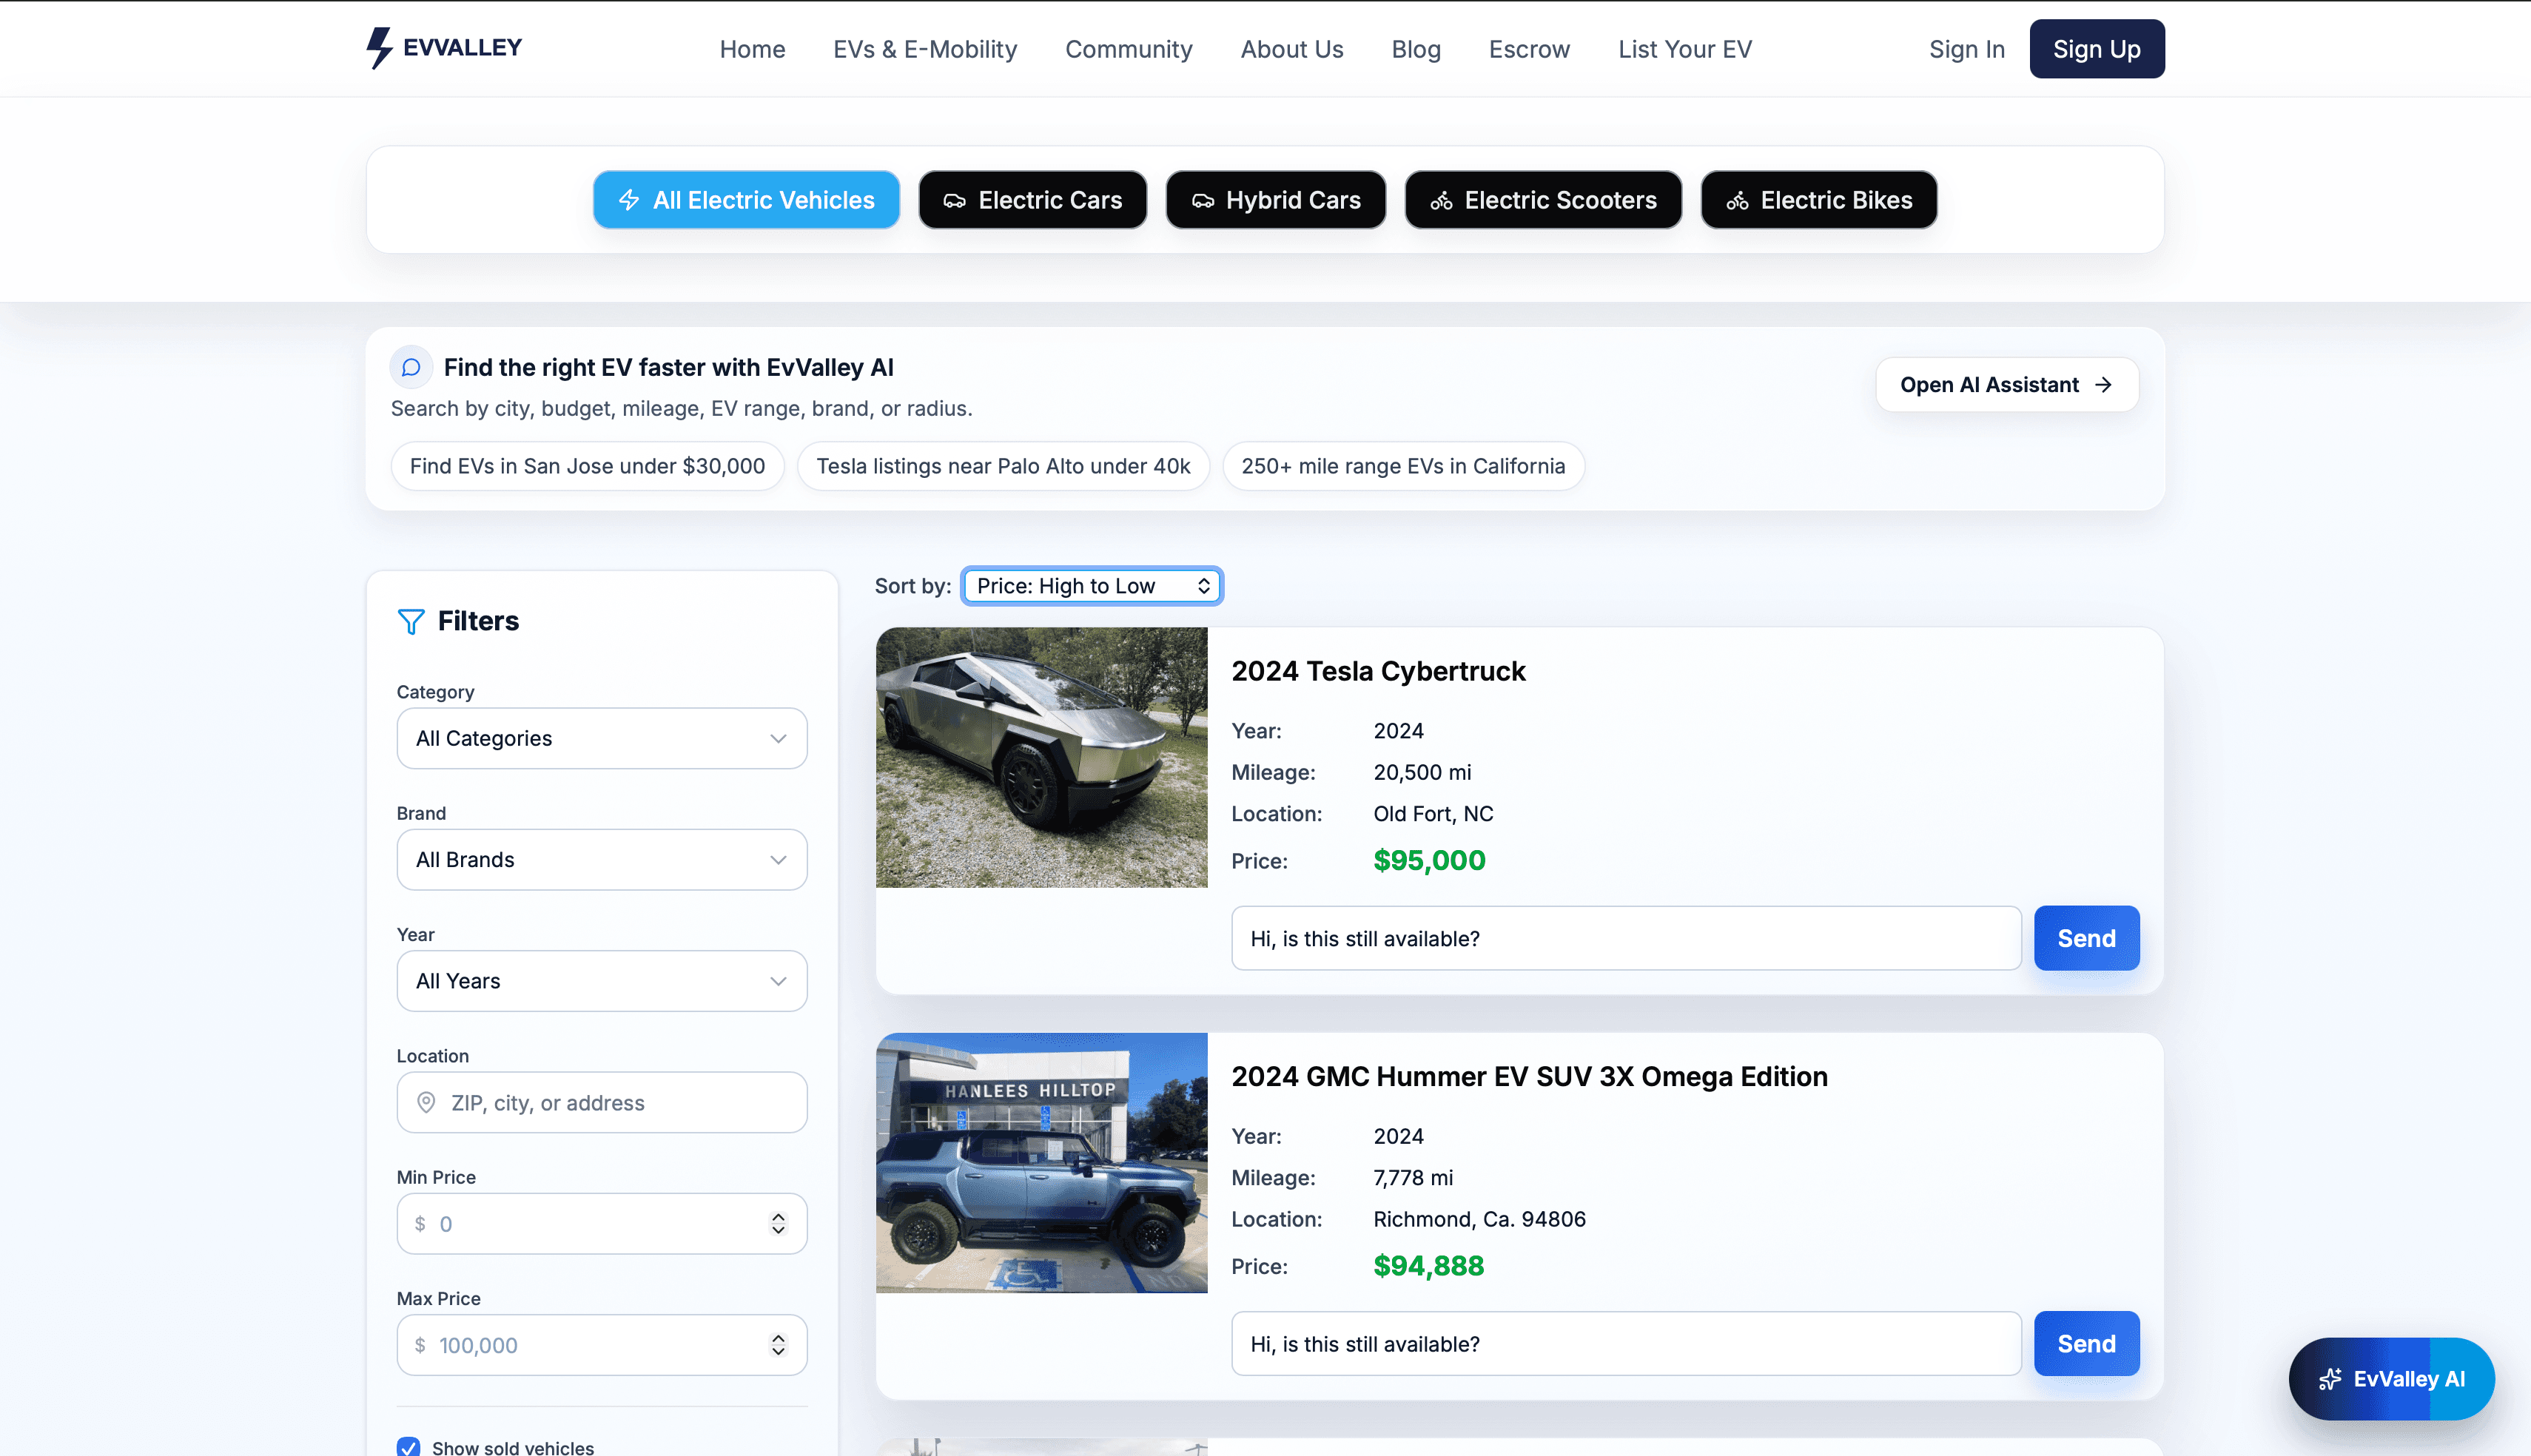Click the EVVALLEY lightning bolt logo

[x=378, y=47]
